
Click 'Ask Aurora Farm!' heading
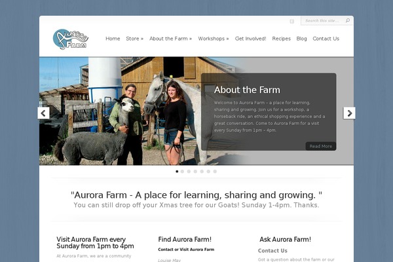(x=285, y=240)
